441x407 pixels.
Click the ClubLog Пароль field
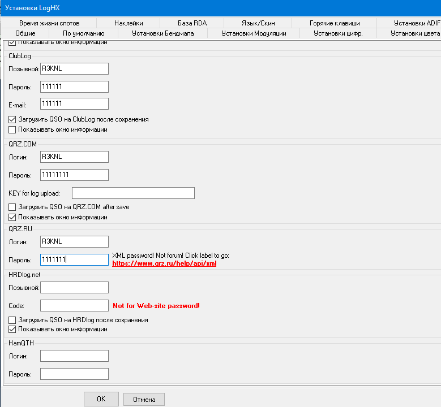click(x=74, y=86)
